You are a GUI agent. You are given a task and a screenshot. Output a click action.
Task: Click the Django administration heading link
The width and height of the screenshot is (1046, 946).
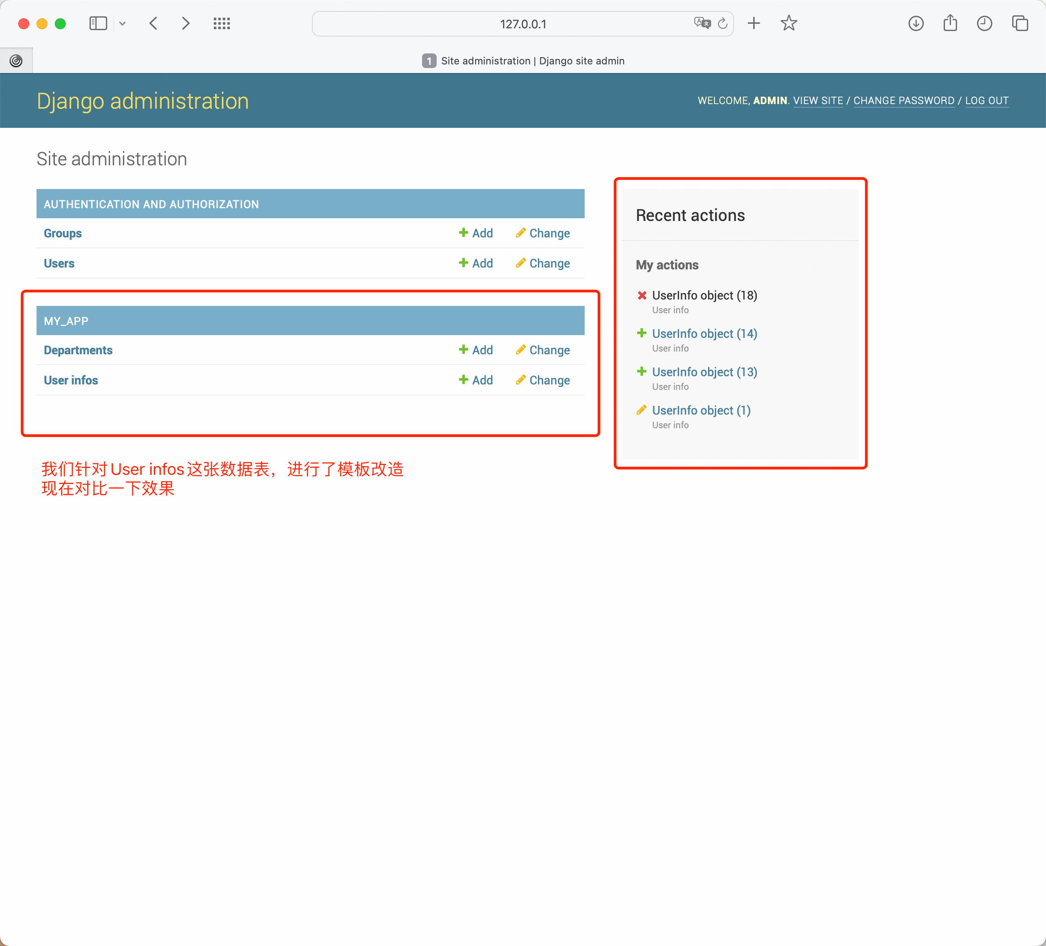click(143, 100)
